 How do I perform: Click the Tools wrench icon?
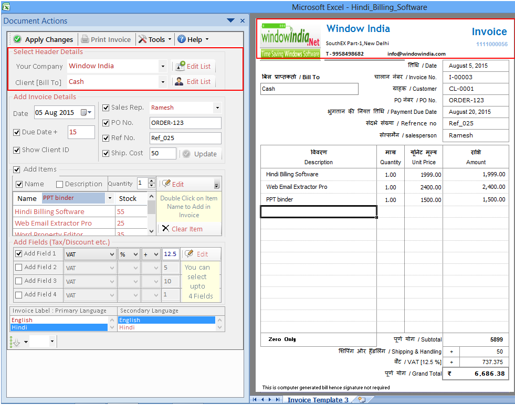pyautogui.click(x=142, y=39)
